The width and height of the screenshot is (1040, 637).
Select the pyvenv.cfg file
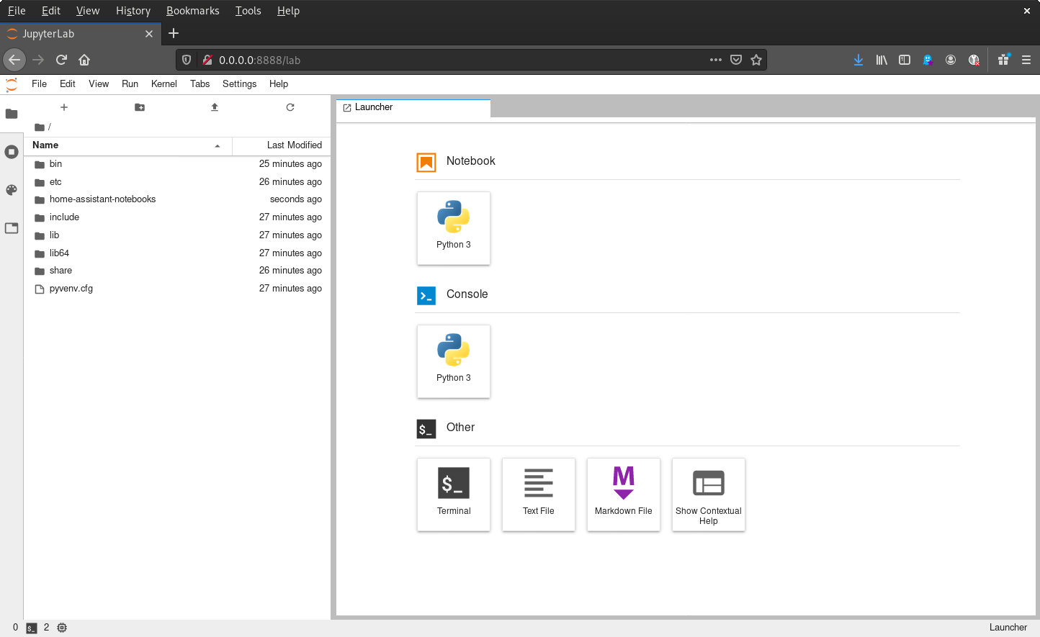(x=177, y=289)
